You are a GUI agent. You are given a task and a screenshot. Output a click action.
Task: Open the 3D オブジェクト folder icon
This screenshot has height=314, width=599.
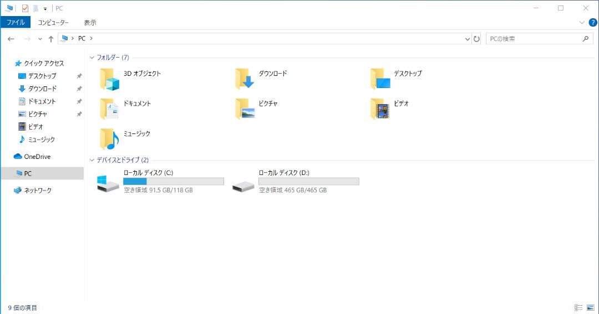(x=110, y=79)
